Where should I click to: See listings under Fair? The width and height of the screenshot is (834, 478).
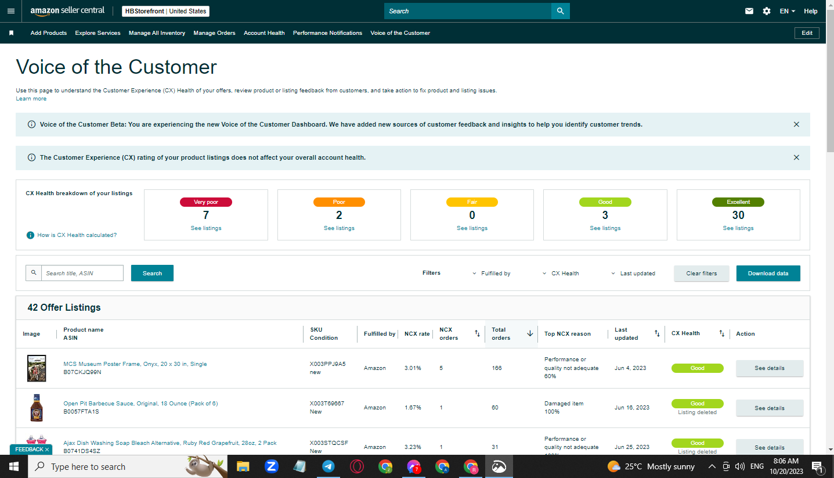472,228
